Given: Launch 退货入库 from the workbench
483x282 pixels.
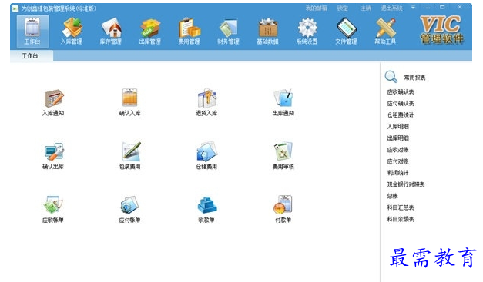Looking at the screenshot, I should tap(206, 103).
